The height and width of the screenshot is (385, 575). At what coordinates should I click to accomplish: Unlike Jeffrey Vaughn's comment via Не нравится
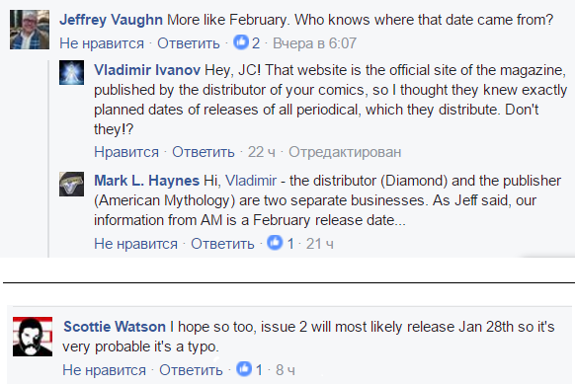pos(102,43)
